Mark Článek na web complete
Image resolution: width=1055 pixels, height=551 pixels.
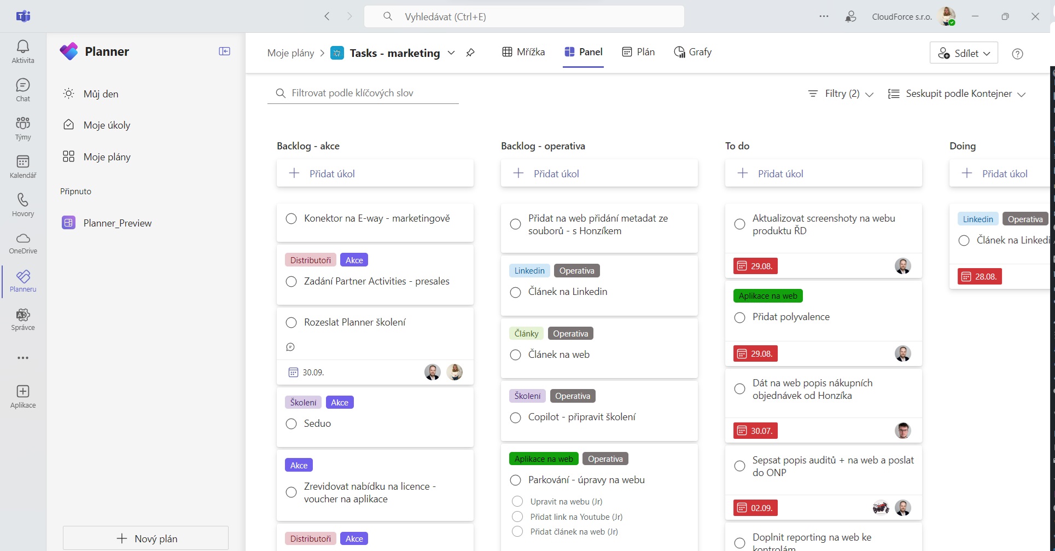coord(515,355)
